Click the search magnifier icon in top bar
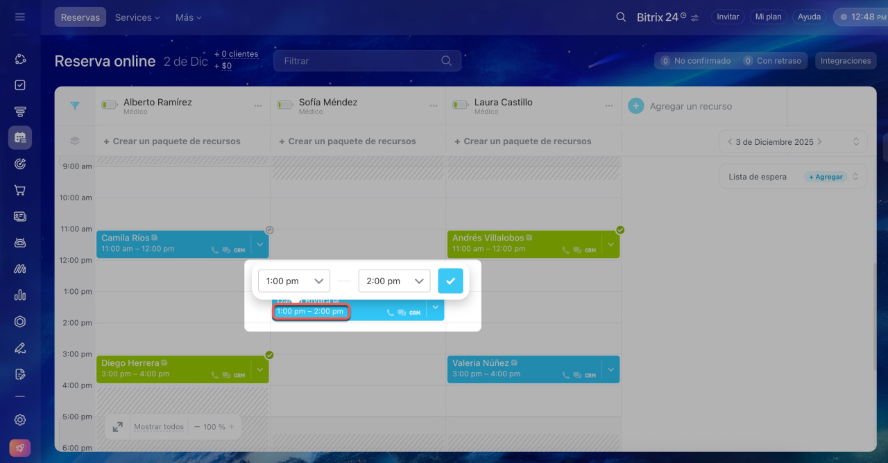The image size is (888, 463). point(621,17)
